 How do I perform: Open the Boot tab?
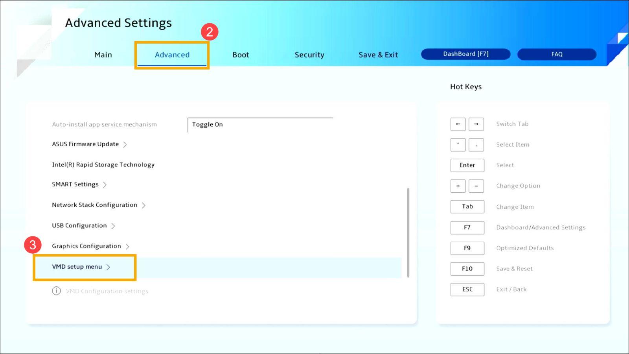[x=241, y=55]
